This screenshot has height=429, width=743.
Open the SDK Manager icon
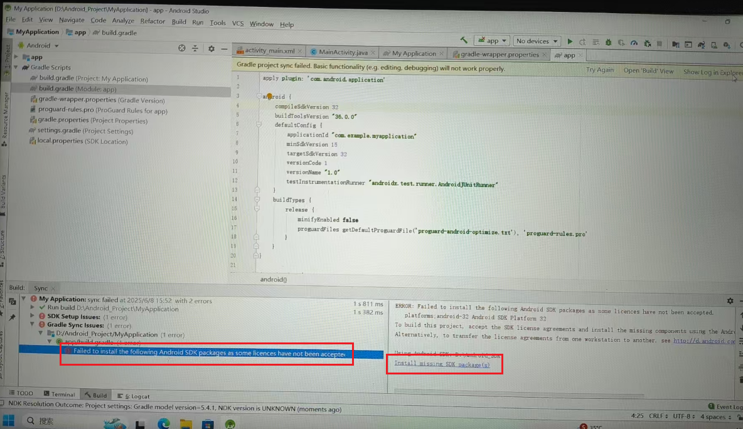tap(727, 45)
